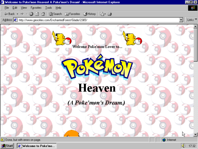198x149 pixels.
Task: Close the Internet Explorer window
Action: [195, 2]
